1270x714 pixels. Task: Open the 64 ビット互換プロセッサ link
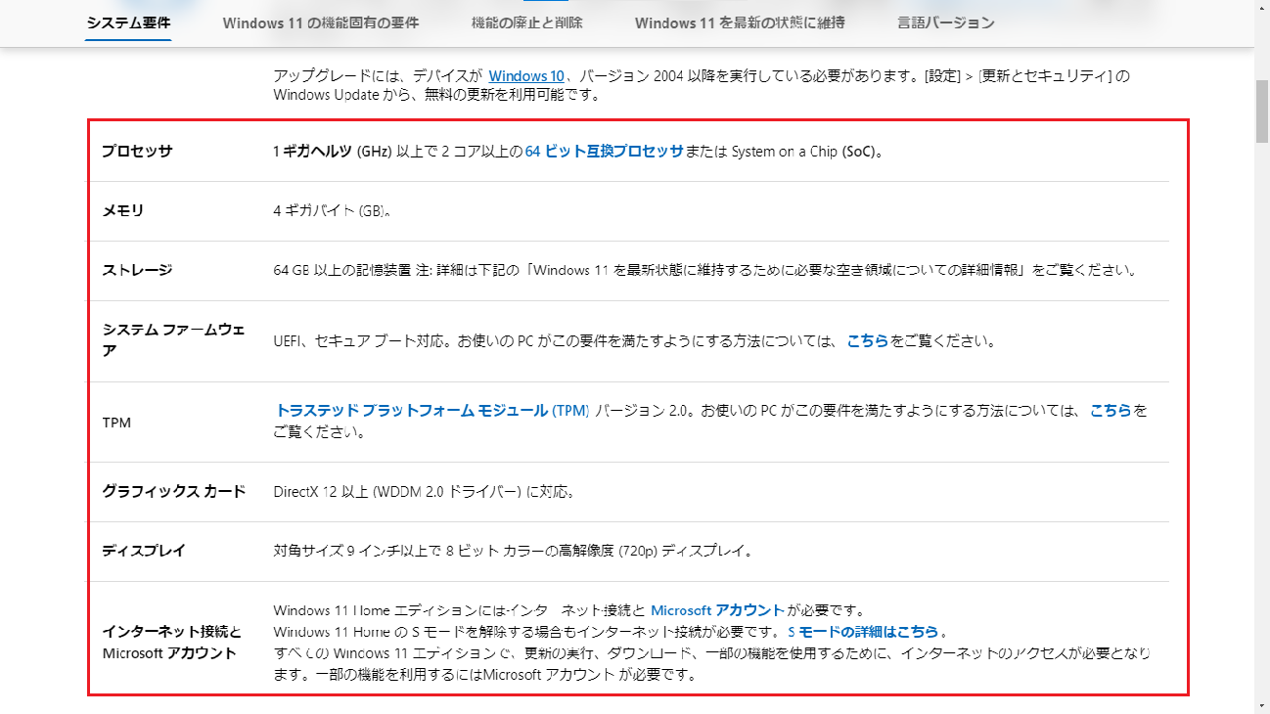coord(604,152)
